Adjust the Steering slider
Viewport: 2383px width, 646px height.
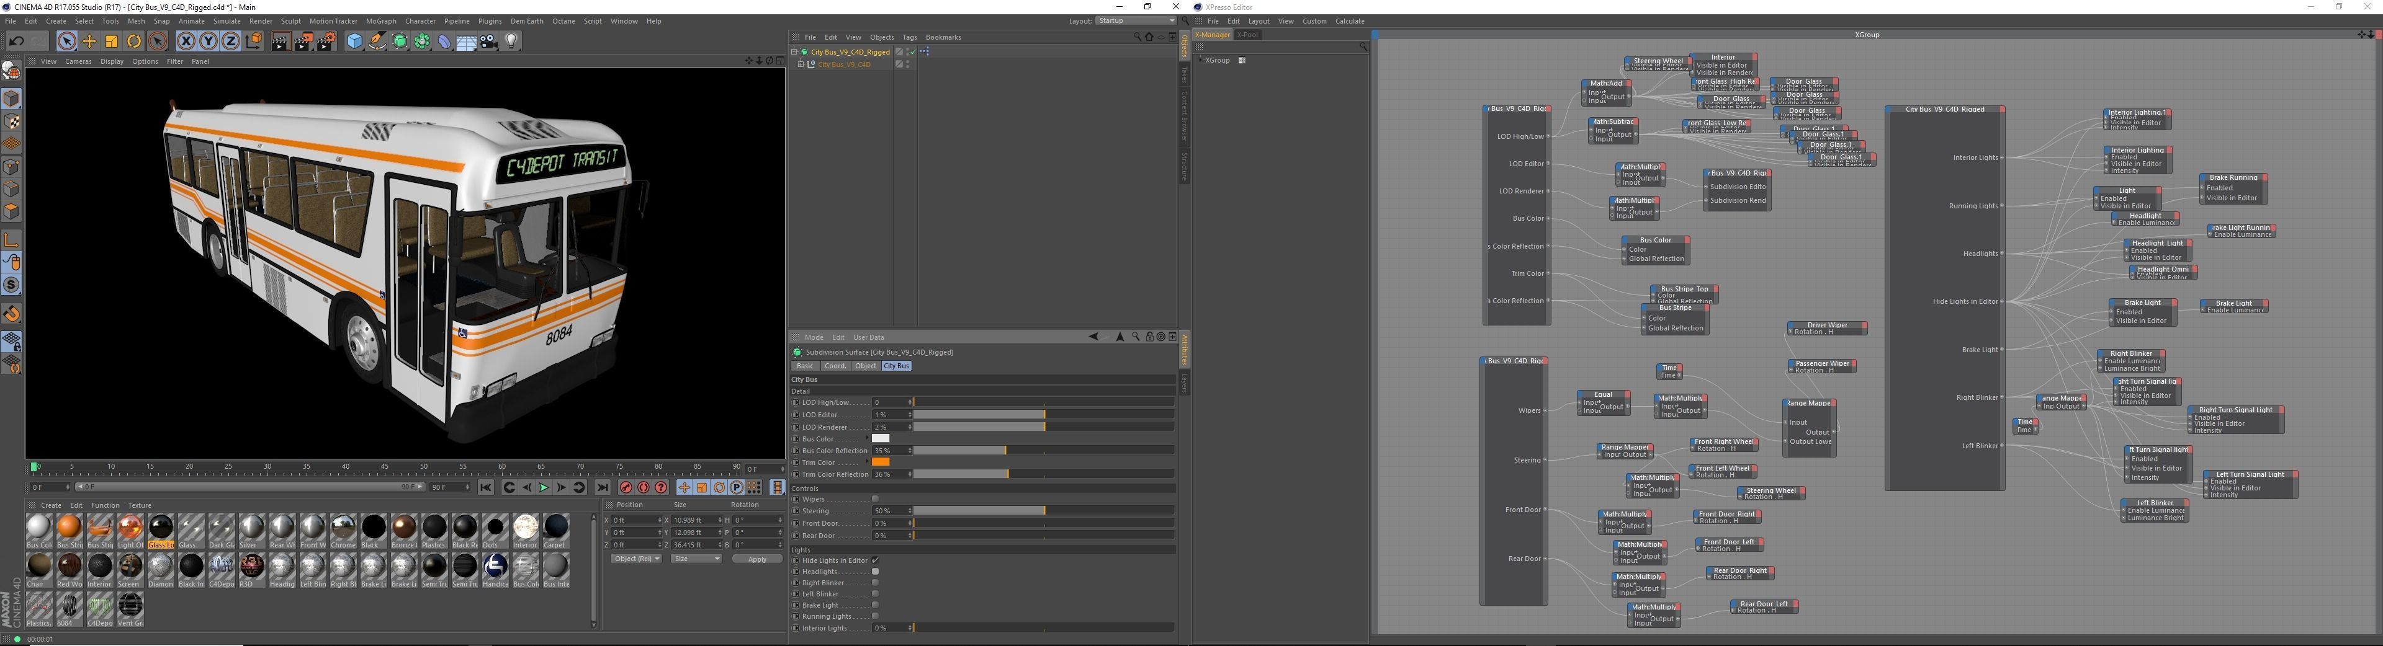click(1043, 511)
